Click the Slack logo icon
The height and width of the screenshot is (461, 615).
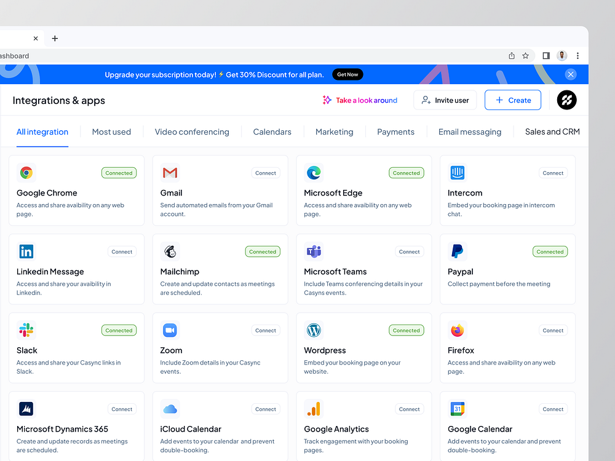[26, 330]
